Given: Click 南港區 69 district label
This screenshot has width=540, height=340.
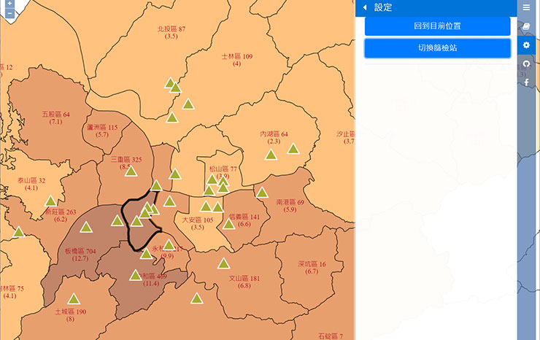Looking at the screenshot, I should pyautogui.click(x=290, y=202).
